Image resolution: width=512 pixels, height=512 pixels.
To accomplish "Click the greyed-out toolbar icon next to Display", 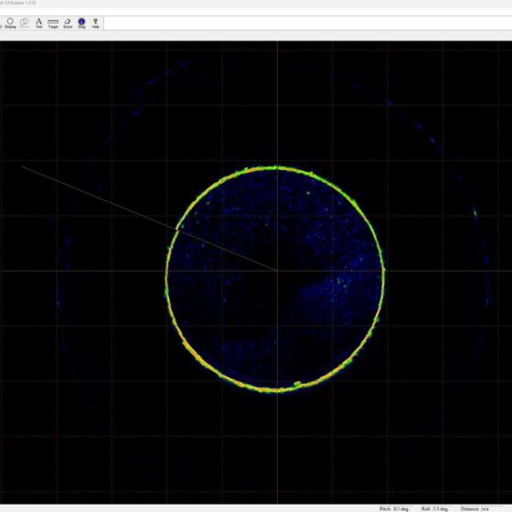I will 25,23.
